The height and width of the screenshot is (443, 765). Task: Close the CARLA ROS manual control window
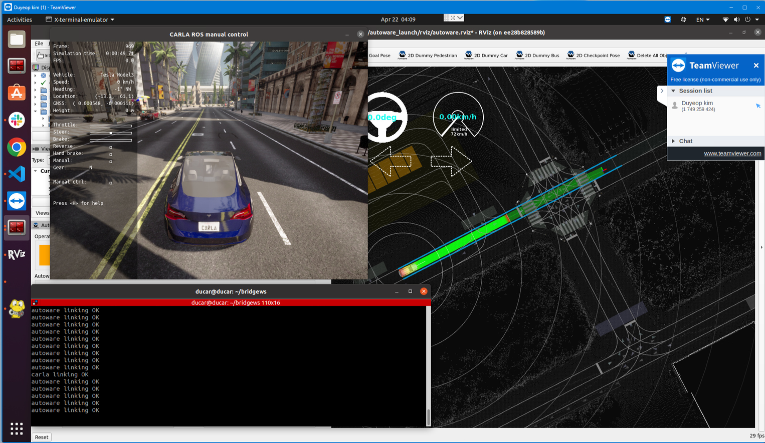[x=360, y=34]
